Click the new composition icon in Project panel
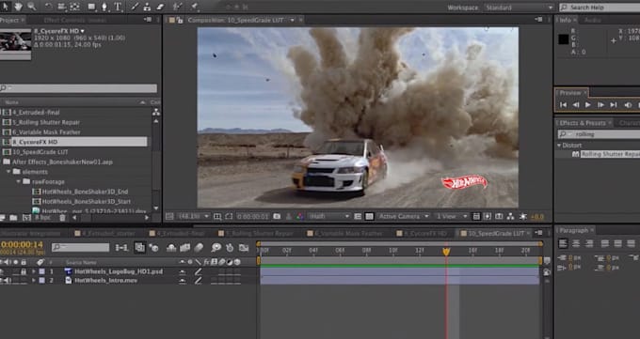The width and height of the screenshot is (640, 339). (x=26, y=218)
